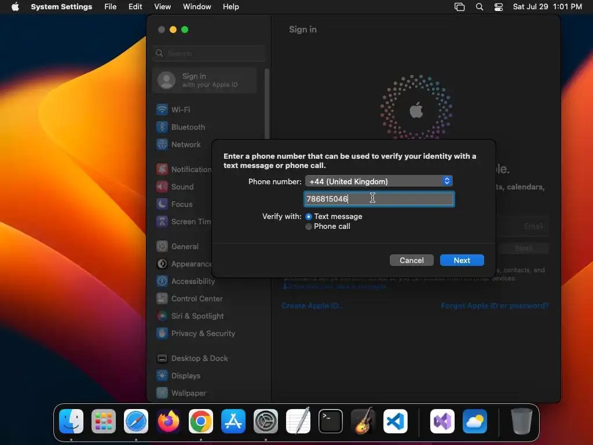Open App Store from the Dock
Image resolution: width=593 pixels, height=445 pixels.
[233, 421]
